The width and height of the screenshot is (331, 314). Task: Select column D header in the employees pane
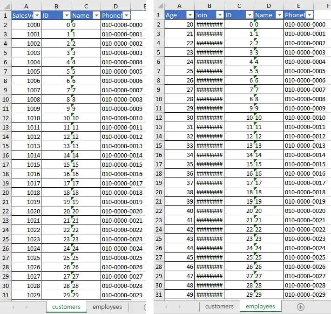[x=269, y=6]
